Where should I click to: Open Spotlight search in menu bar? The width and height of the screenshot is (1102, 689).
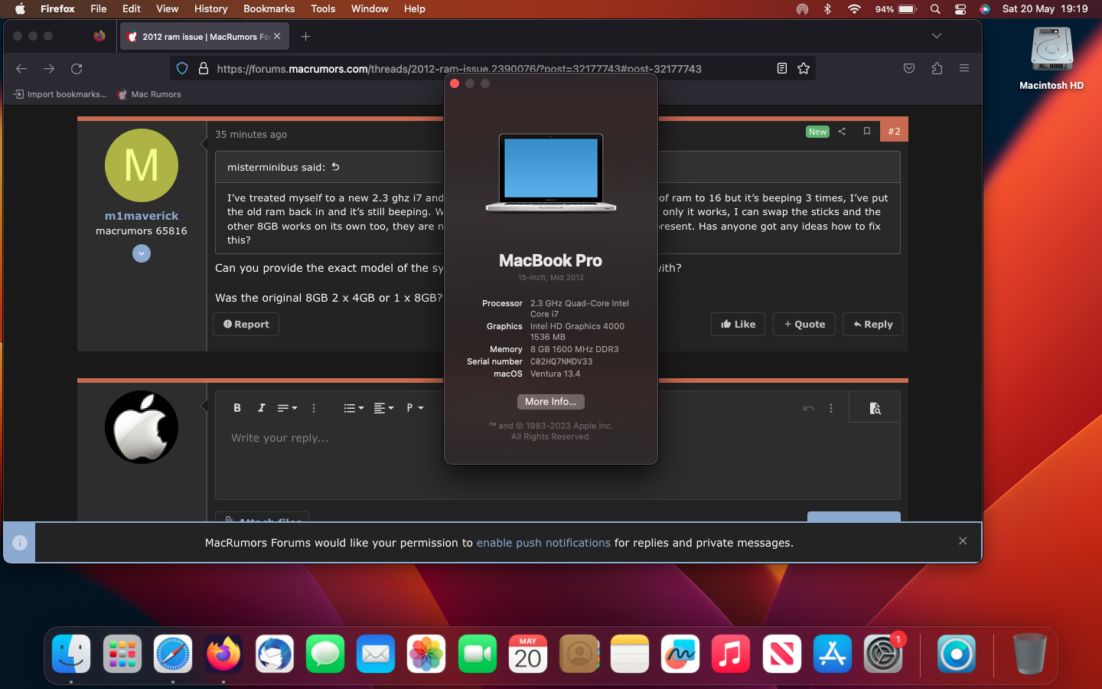click(935, 9)
